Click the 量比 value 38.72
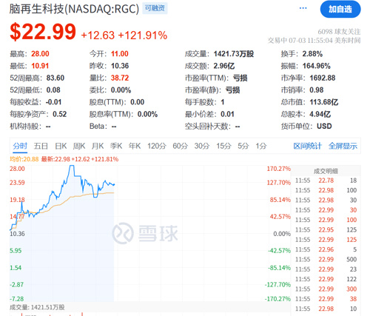Viewport: 370px width, 316px height. coord(120,78)
